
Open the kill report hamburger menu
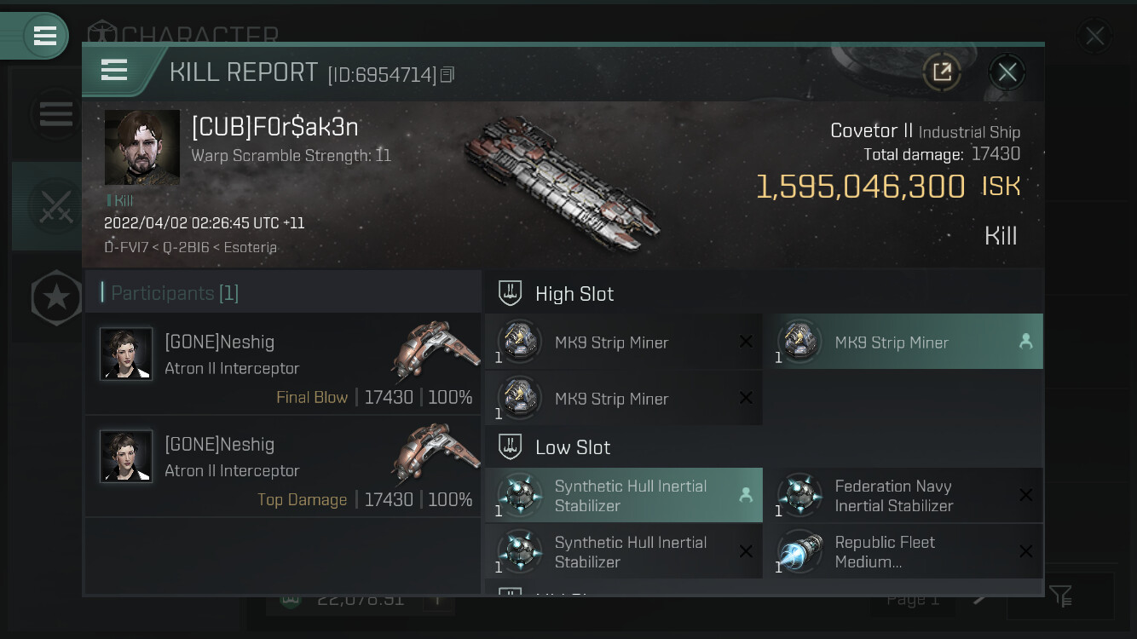click(114, 70)
